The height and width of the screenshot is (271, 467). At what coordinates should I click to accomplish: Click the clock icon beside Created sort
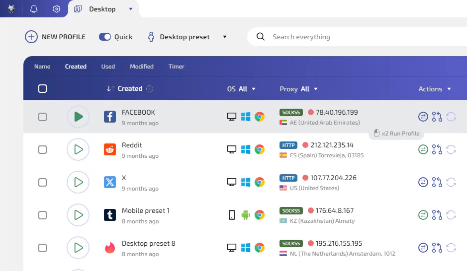click(150, 89)
